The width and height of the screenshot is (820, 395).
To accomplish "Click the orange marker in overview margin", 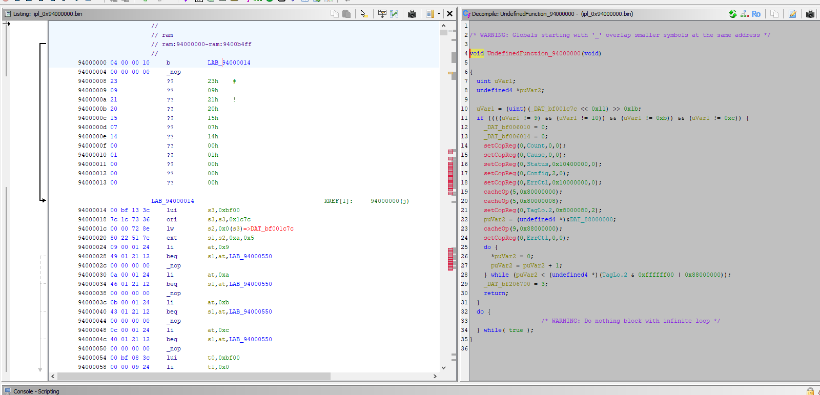I will 450,74.
